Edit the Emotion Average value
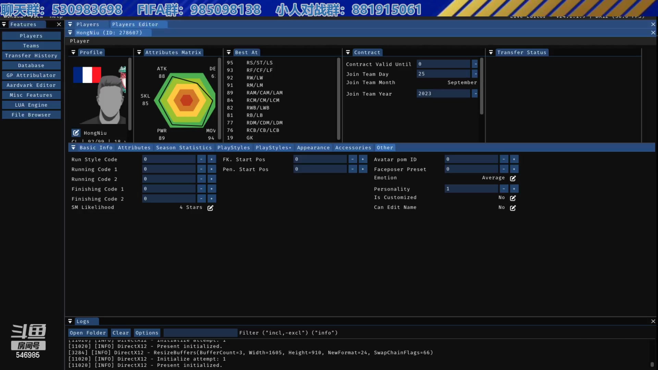The height and width of the screenshot is (370, 658). [513, 178]
